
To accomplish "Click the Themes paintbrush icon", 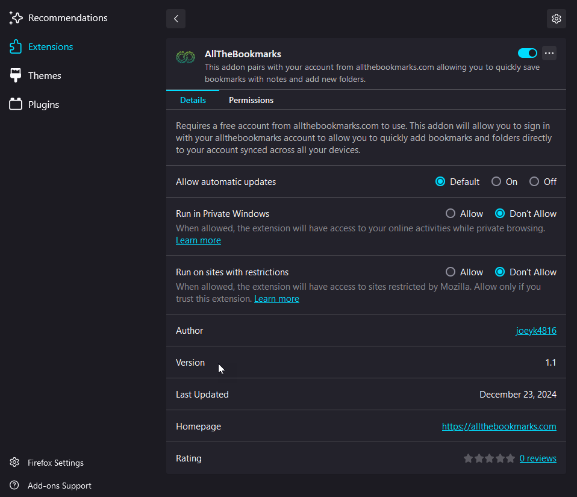I will click(x=16, y=75).
